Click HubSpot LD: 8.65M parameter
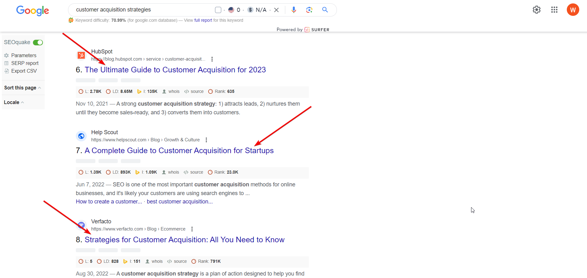The width and height of the screenshot is (587, 278). [119, 91]
